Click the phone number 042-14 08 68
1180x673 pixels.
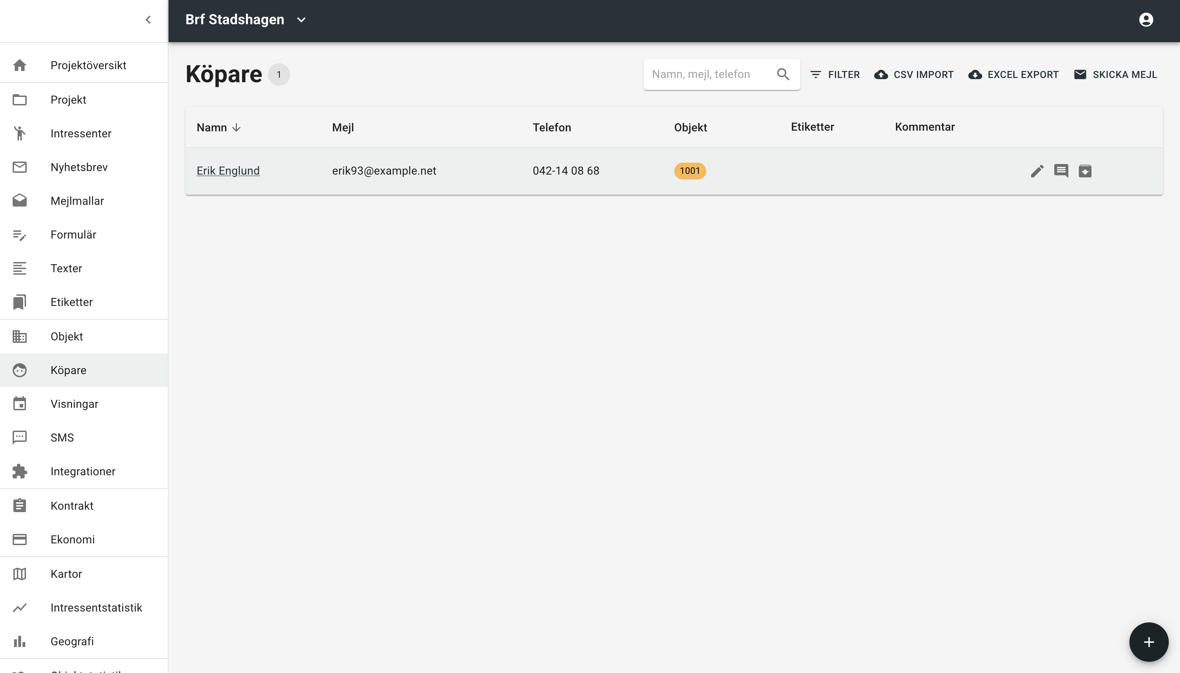tap(565, 171)
